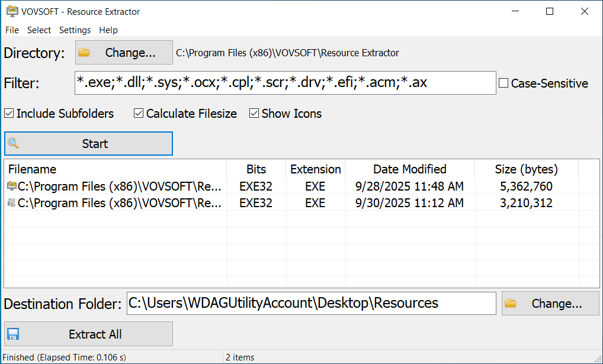Disable Include Subfolders checkbox

pyautogui.click(x=9, y=114)
